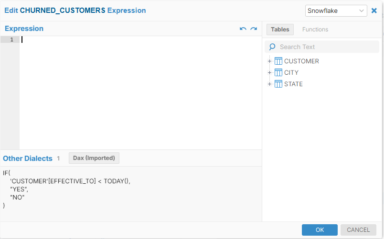The image size is (384, 239).
Task: Expand the CUSTOMER table node
Action: 269,61
